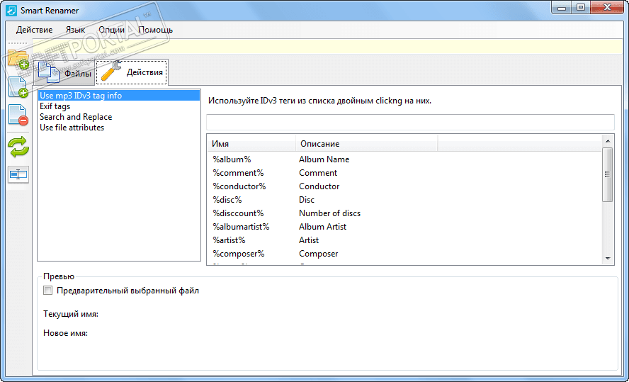Click the Имя column header
The image size is (629, 382).
(251, 144)
